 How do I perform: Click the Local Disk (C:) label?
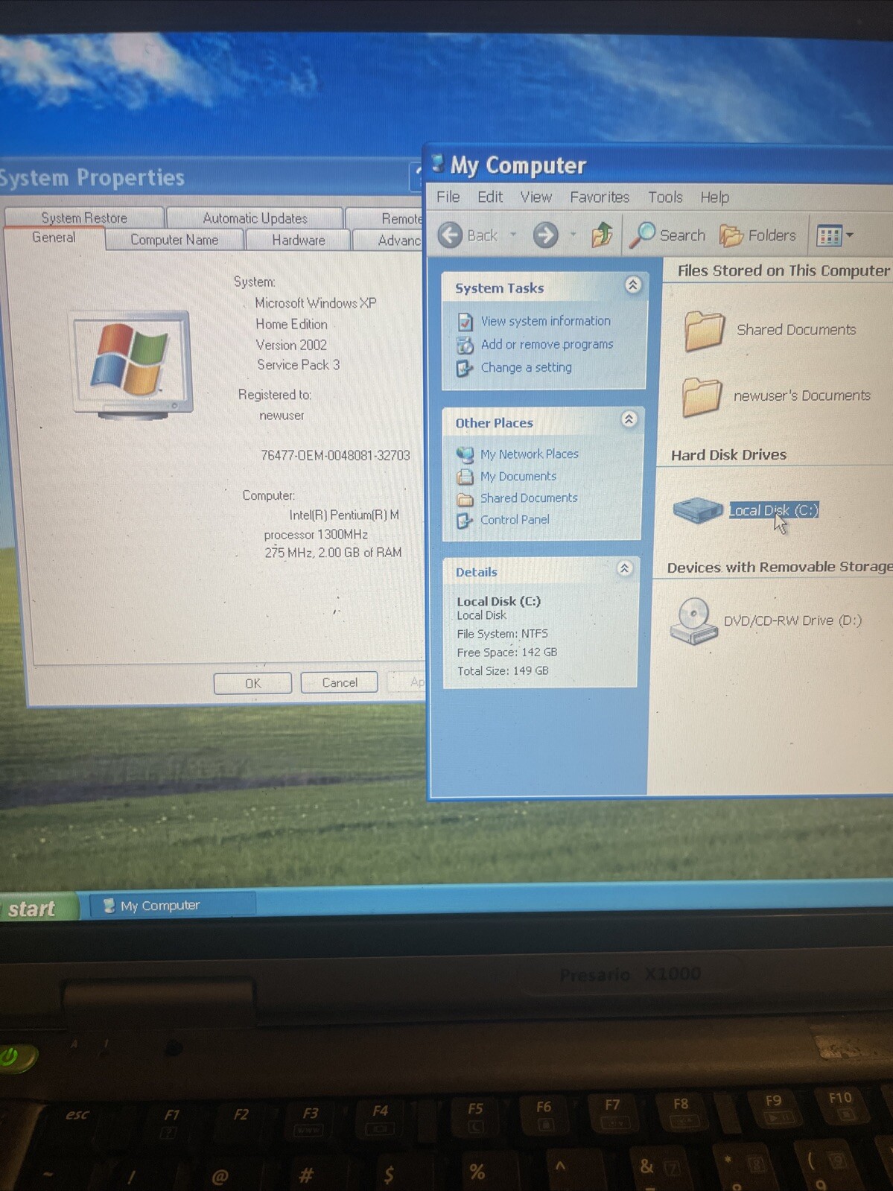pyautogui.click(x=773, y=510)
